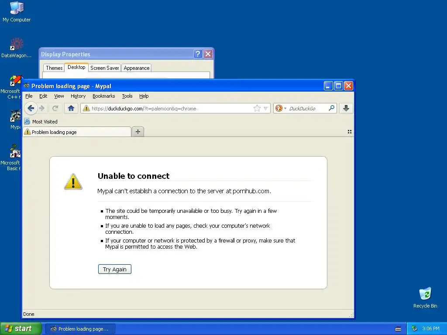Screen dimensions: 447x335
Task: Maximize the Mypal browser window
Action: point(338,86)
